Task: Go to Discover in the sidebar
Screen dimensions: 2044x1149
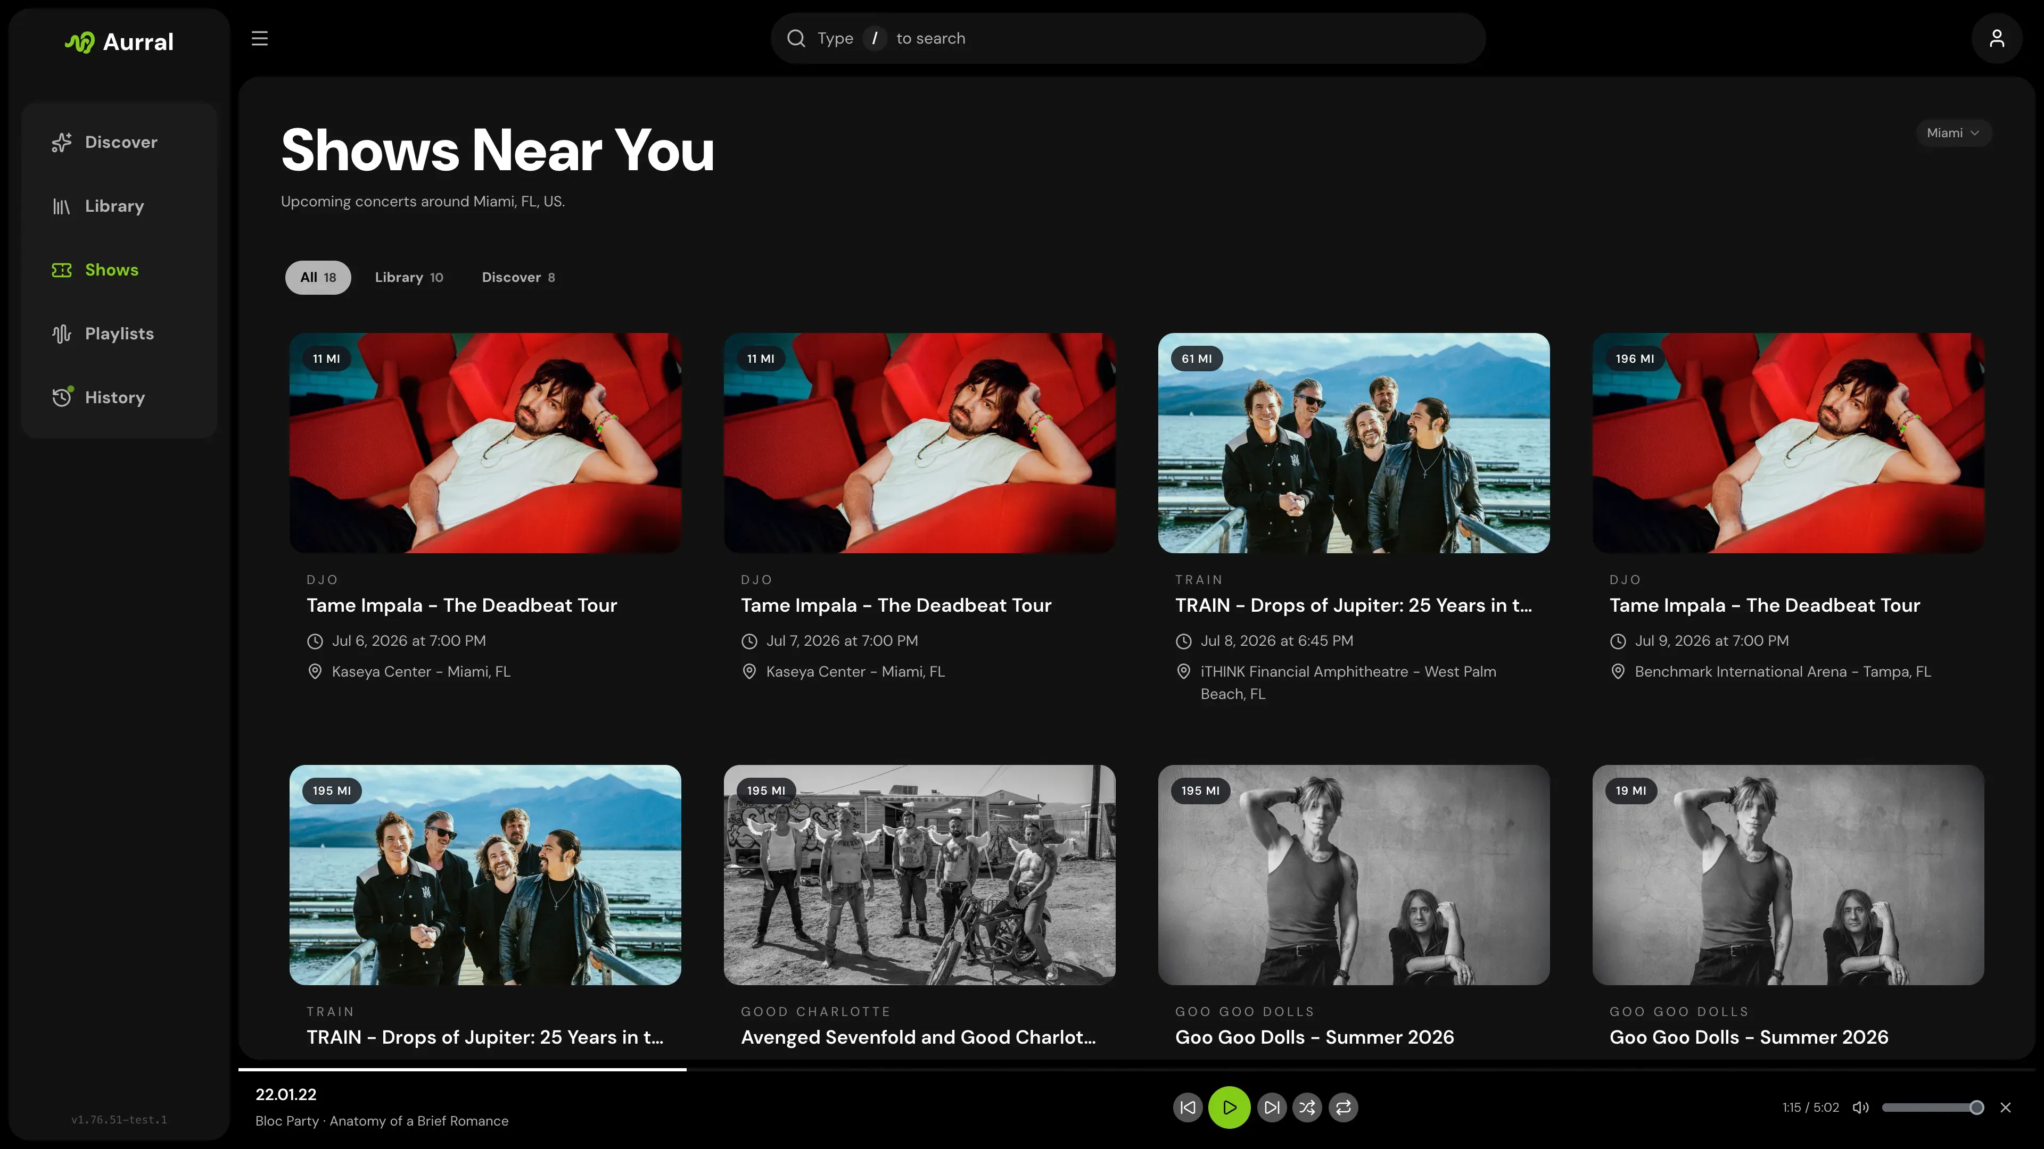Action: point(119,142)
